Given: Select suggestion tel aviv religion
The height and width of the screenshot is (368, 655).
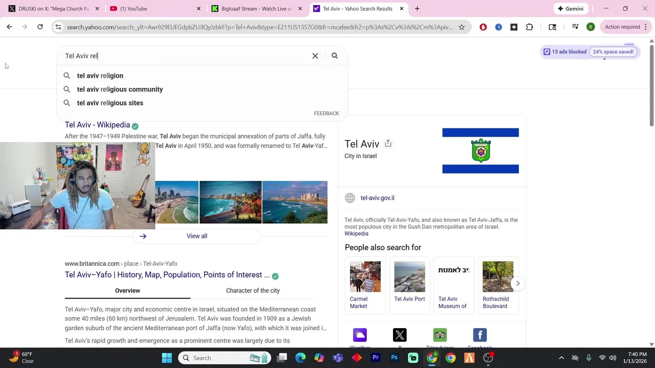Looking at the screenshot, I should [202, 76].
